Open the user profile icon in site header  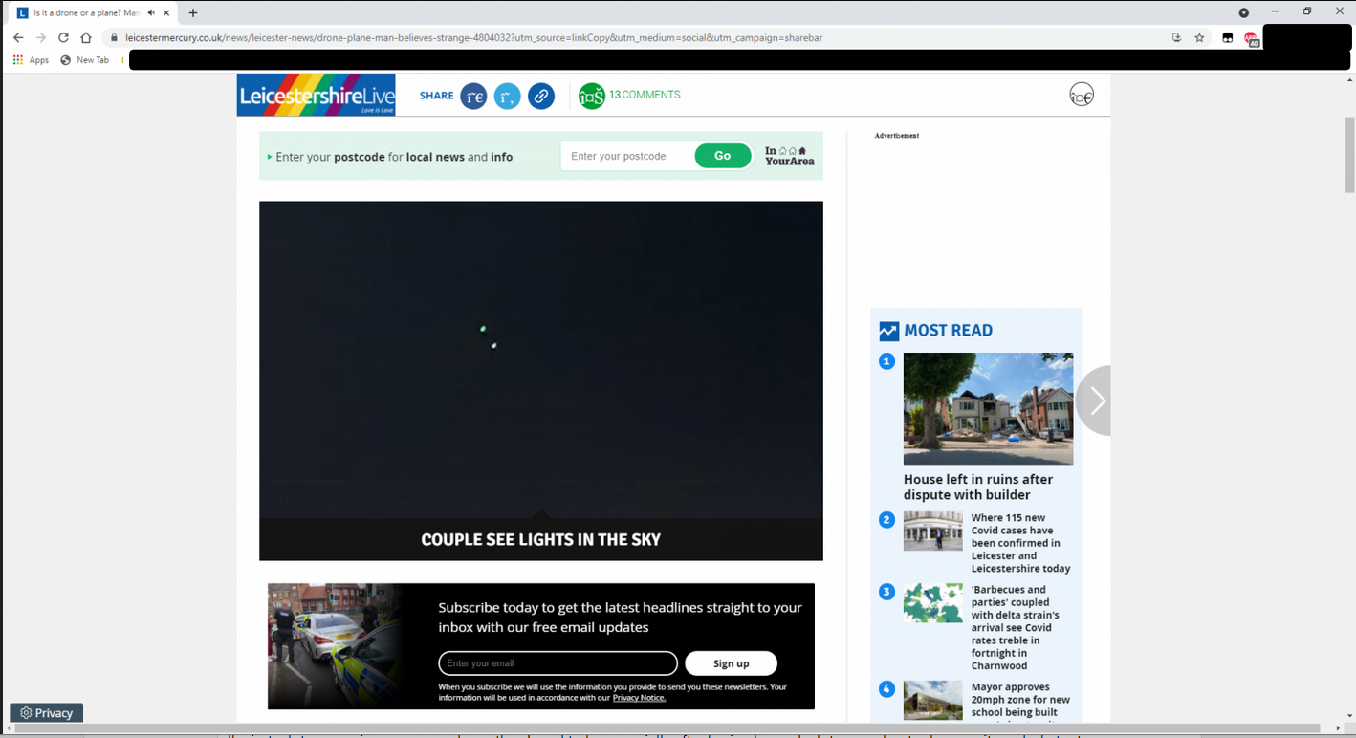1081,95
